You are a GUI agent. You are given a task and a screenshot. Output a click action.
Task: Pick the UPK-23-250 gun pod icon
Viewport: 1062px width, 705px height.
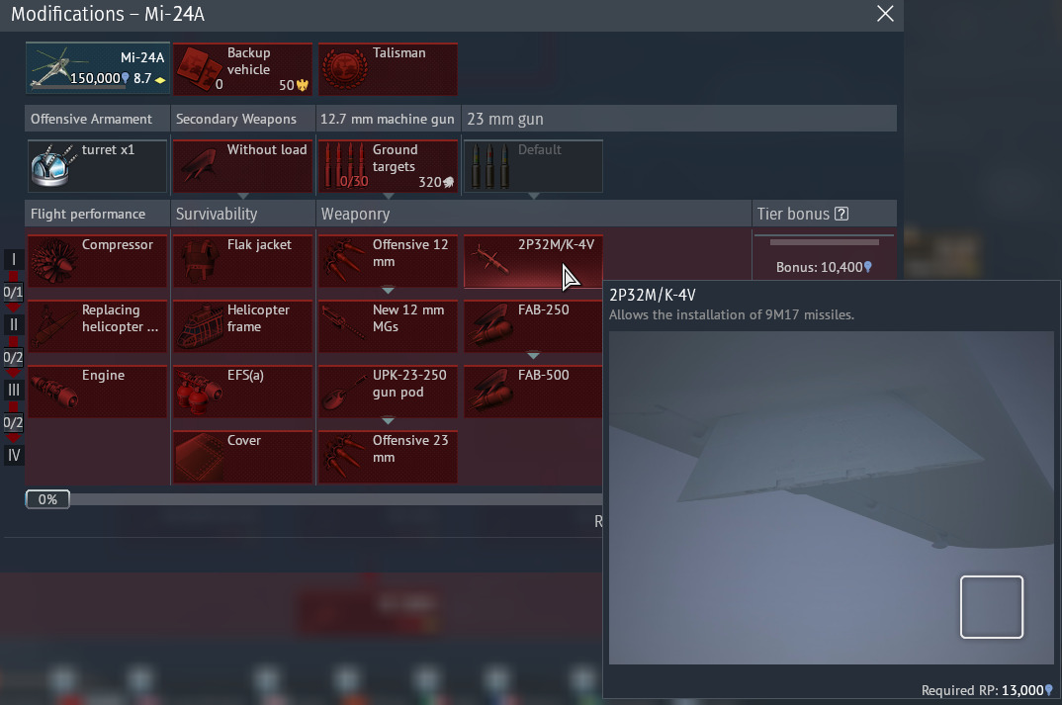coord(344,393)
